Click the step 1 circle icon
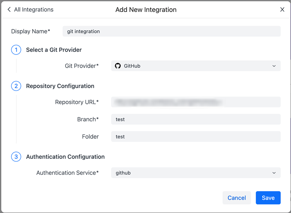291x213 pixels. coord(16,50)
